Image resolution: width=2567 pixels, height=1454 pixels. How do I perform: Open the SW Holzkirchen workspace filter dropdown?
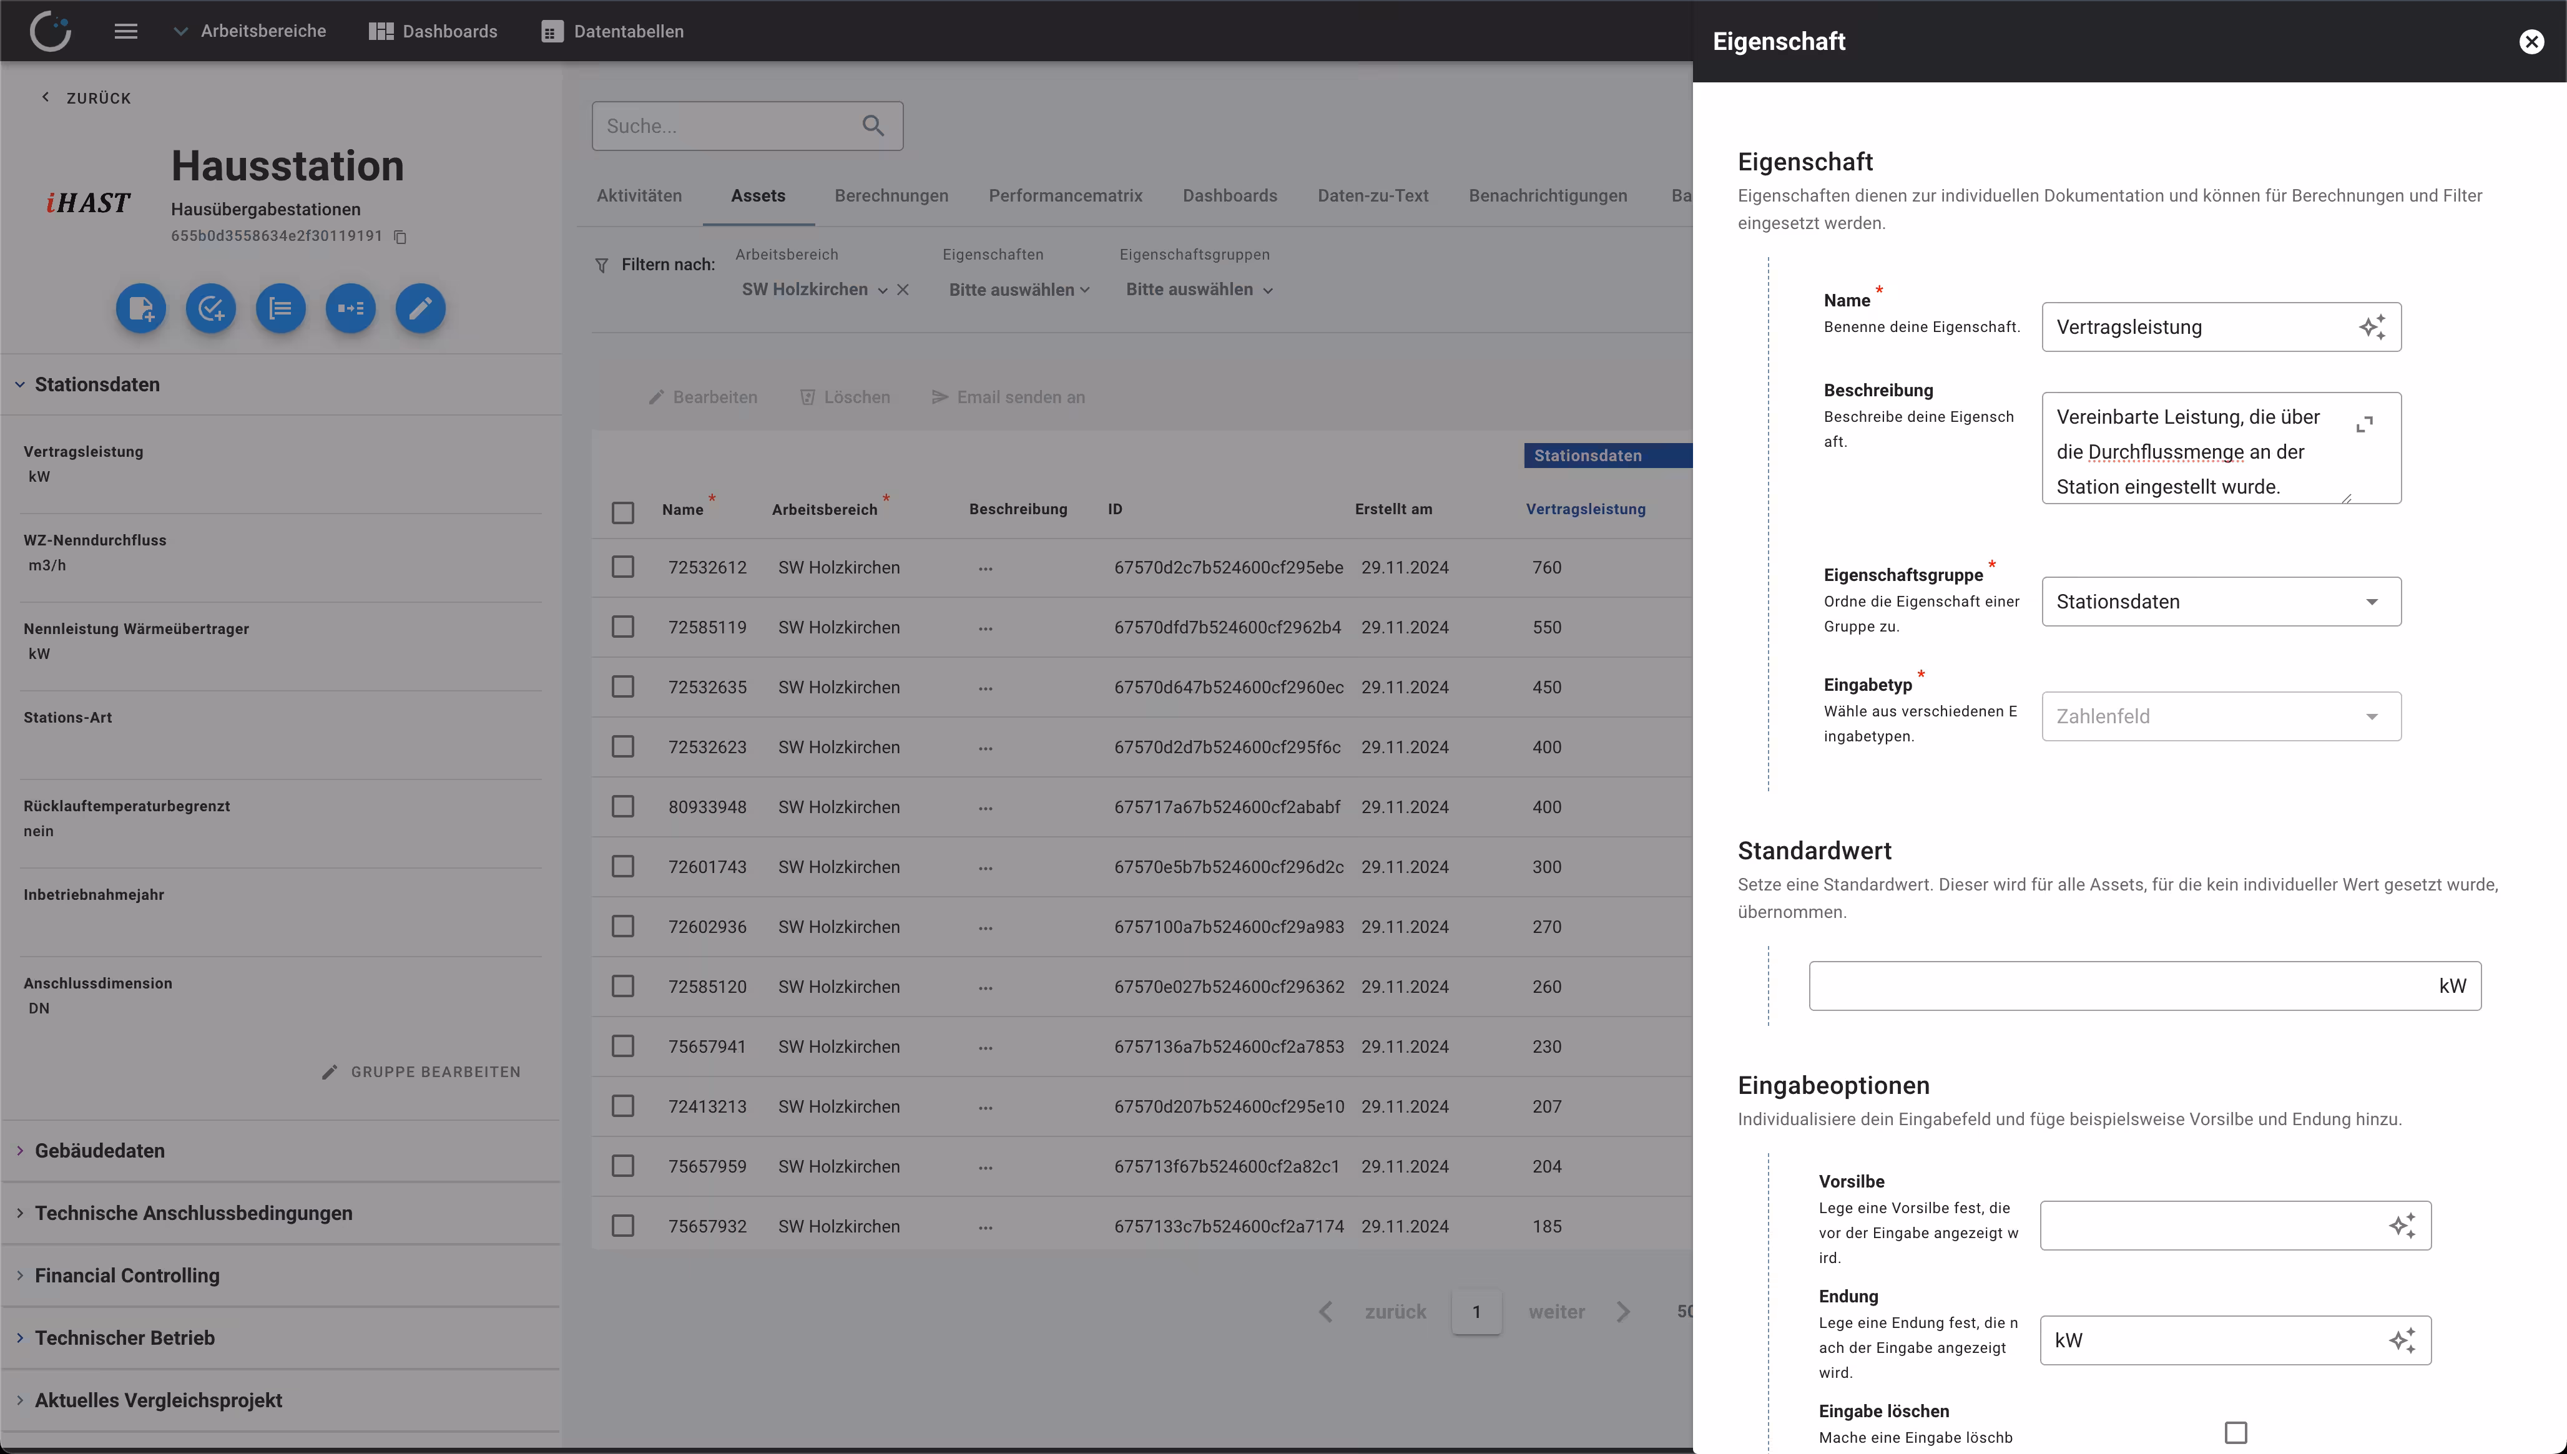[814, 290]
